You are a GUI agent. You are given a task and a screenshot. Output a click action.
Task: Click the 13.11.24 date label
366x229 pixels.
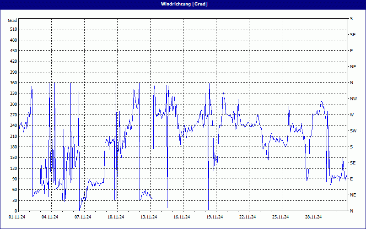coord(148,217)
